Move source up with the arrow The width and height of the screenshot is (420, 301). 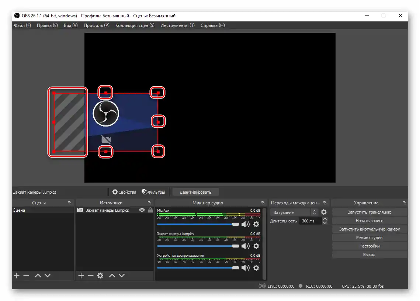[x=112, y=276]
